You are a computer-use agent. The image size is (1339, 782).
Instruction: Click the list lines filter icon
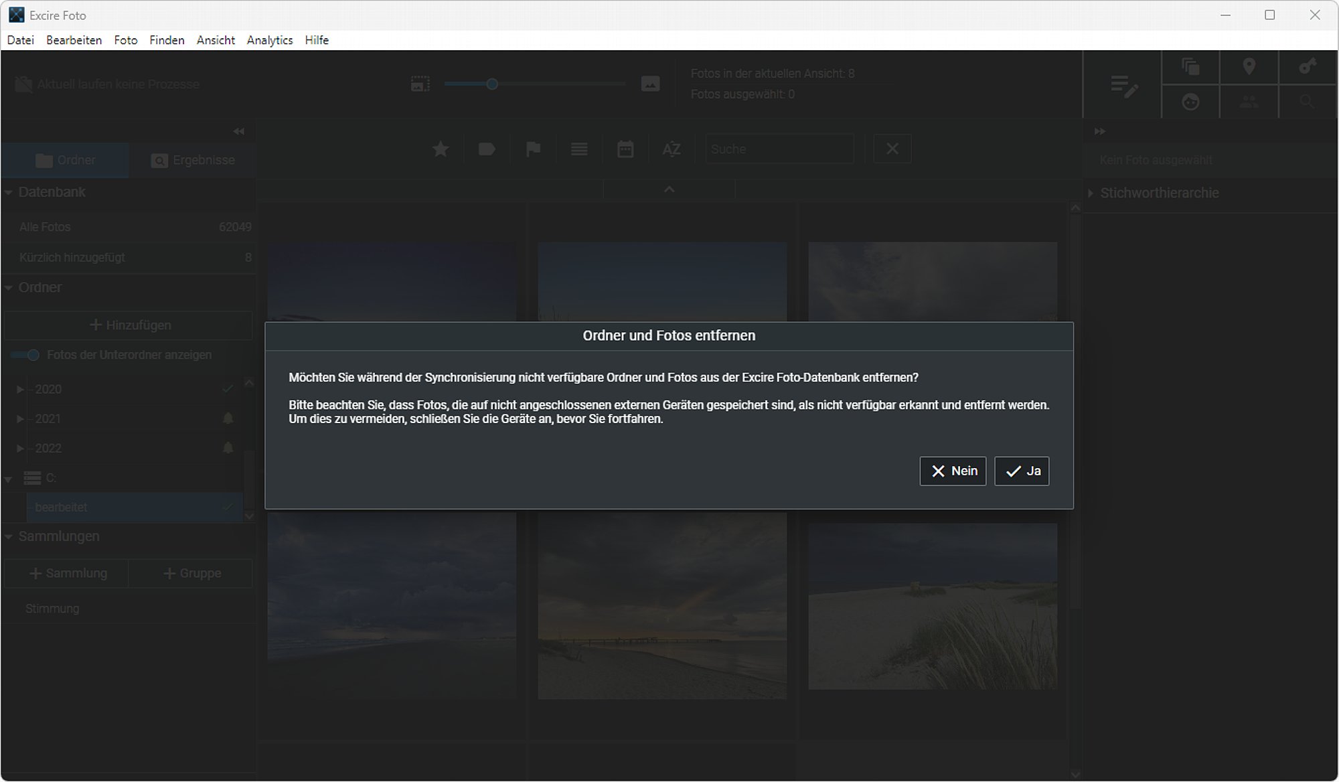[x=579, y=149]
